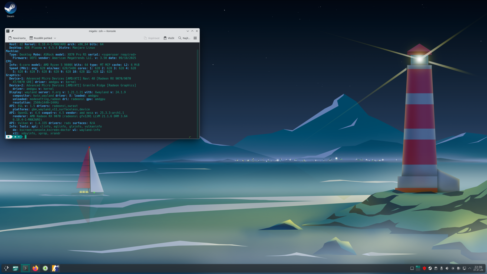
Task: Open the Steam system tray icon
Action: (430, 268)
